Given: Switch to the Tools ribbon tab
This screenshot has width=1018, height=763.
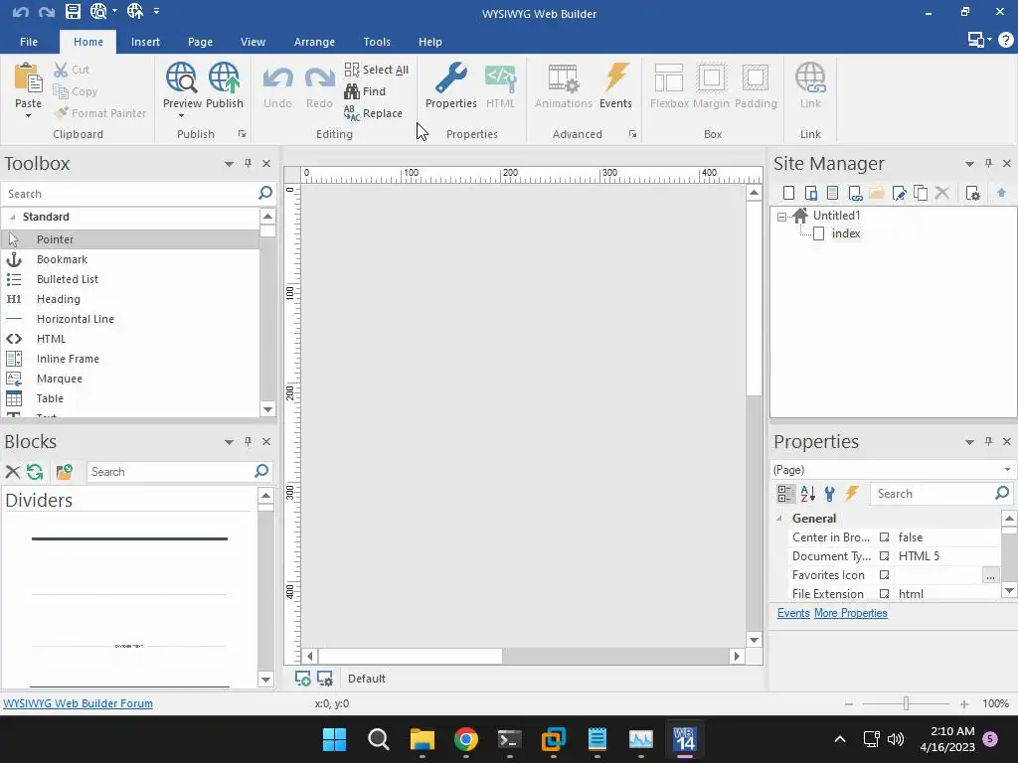Looking at the screenshot, I should [x=377, y=42].
